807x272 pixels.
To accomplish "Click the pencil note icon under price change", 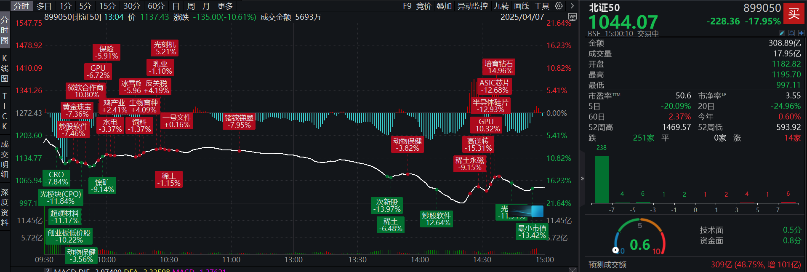I will click(x=782, y=33).
